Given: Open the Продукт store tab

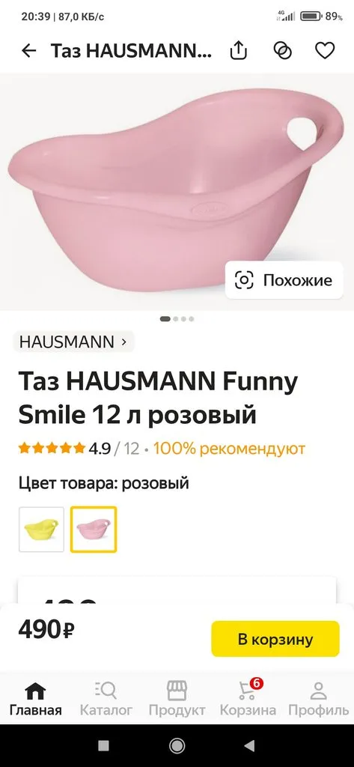Looking at the screenshot, I should click(x=177, y=699).
